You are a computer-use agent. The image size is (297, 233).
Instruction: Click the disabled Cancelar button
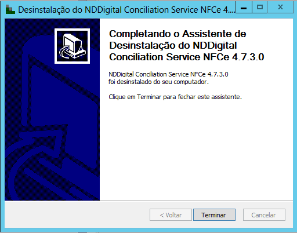[264, 214]
